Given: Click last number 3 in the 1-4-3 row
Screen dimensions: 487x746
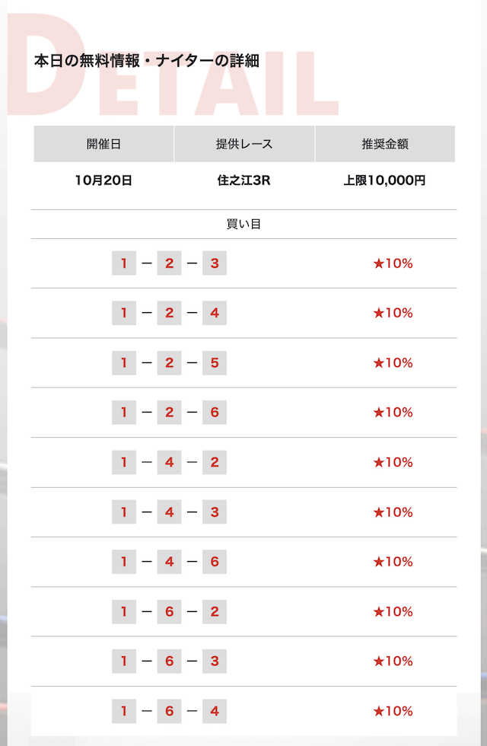Looking at the screenshot, I should click(x=215, y=512).
